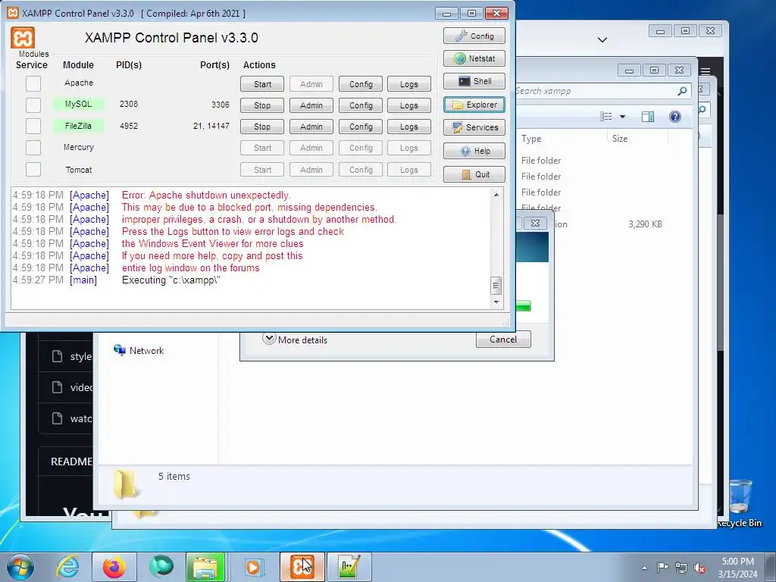Click the log scroll down arrow
Image resolution: width=776 pixels, height=582 pixels.
(496, 302)
